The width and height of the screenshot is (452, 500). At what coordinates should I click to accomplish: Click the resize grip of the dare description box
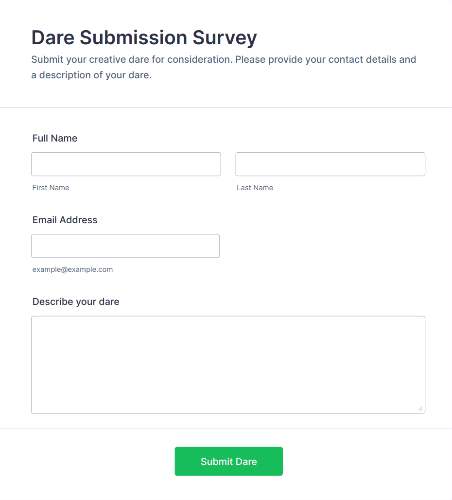tap(420, 409)
